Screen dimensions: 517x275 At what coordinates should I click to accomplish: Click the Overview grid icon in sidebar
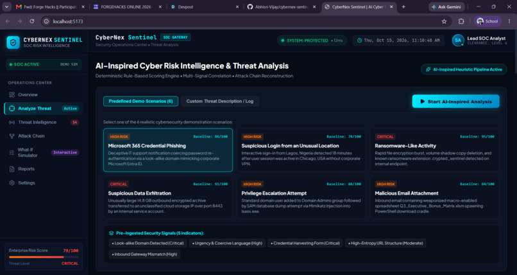click(12, 94)
